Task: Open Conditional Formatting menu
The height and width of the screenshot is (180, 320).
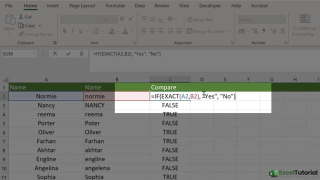Action: click(304, 25)
